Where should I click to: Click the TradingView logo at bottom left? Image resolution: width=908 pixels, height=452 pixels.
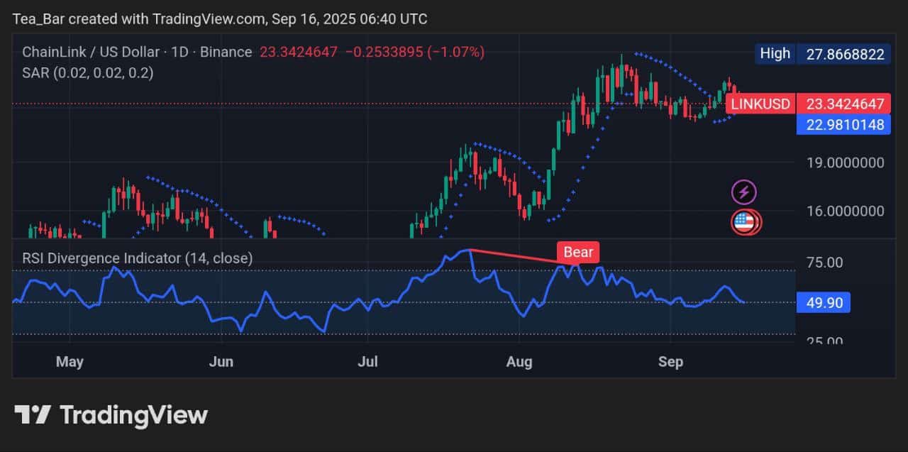tap(111, 414)
